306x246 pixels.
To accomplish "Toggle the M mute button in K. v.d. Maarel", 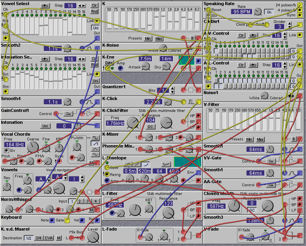I will [x=59, y=238].
